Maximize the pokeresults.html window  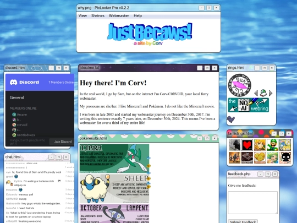(207, 138)
